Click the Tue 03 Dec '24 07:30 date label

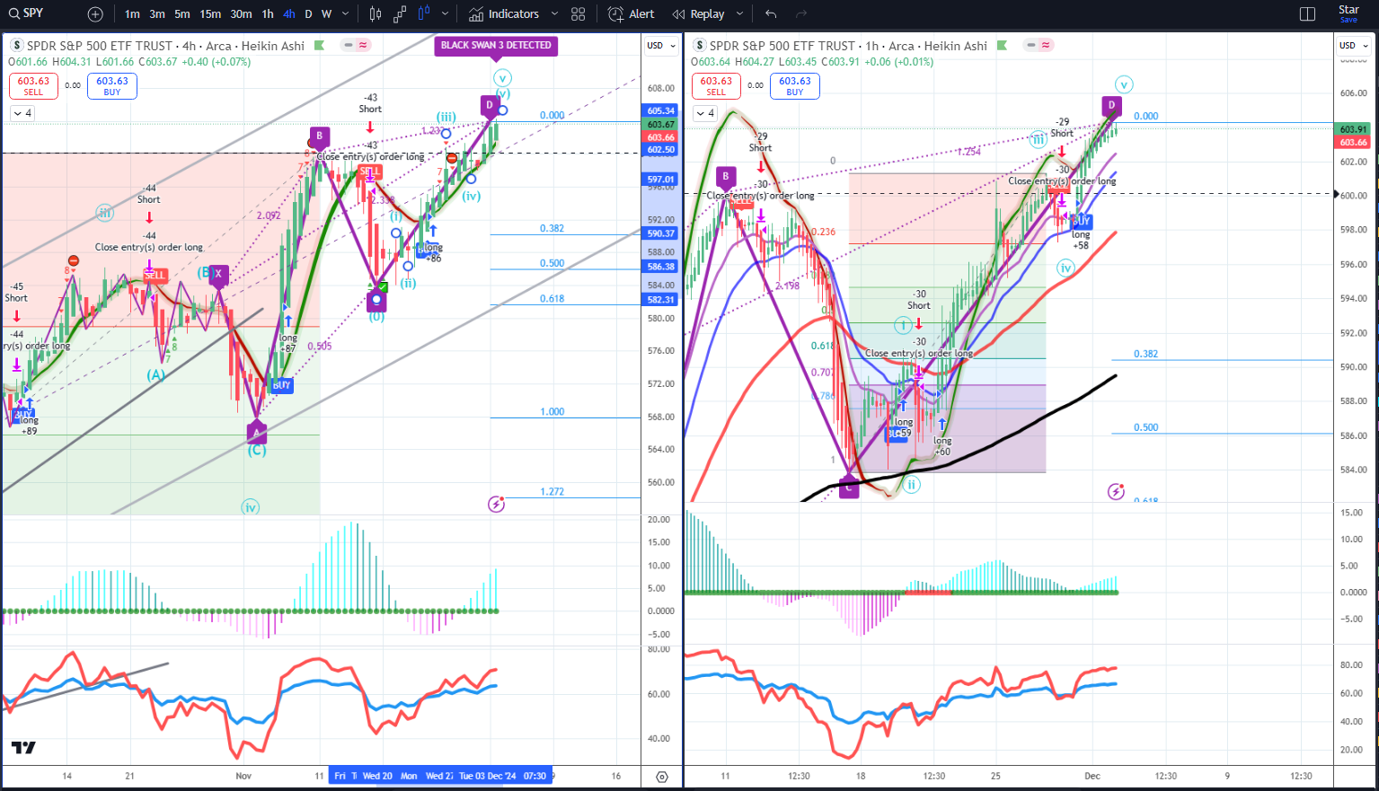click(502, 776)
